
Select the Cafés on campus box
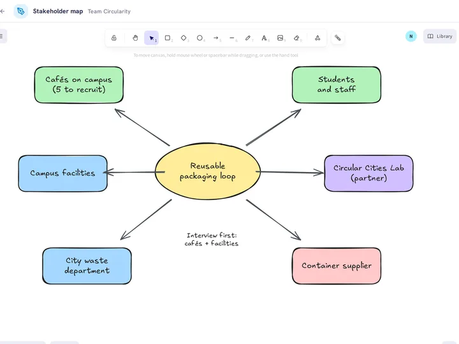click(79, 85)
